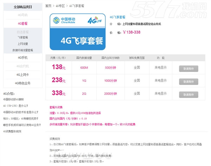Image resolution: width=211 pixels, height=166 pixels.
Task: Click the 138元 monthly fee cell
Action: (59, 67)
